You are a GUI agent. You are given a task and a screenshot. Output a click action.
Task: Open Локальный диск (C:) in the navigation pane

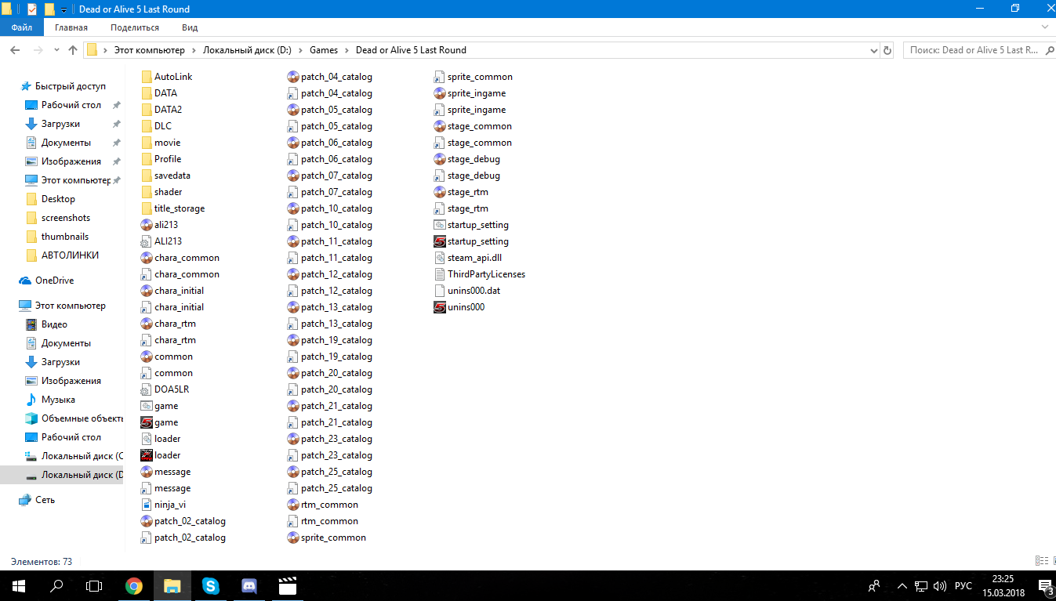82,456
